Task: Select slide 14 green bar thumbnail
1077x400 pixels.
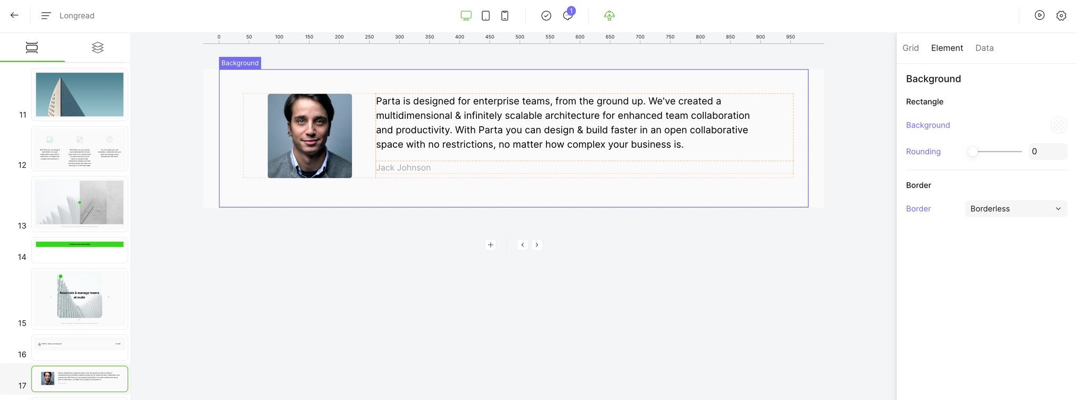Action: click(79, 250)
